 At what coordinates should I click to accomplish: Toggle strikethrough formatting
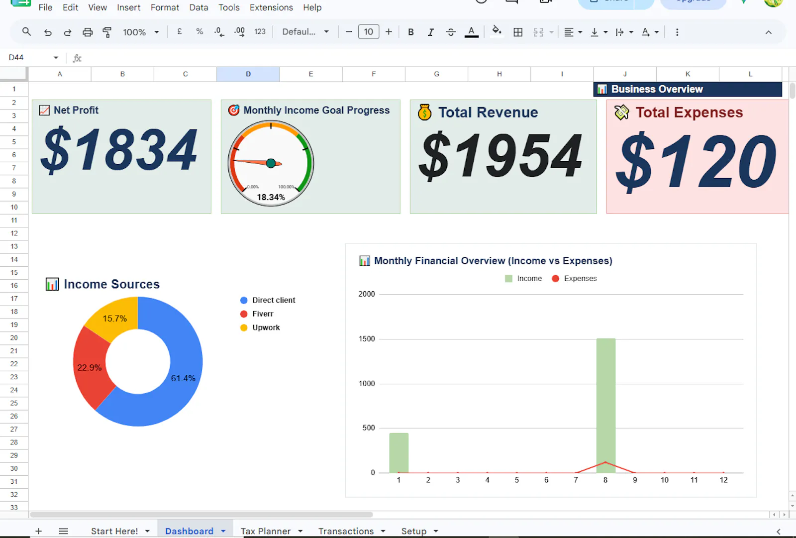pyautogui.click(x=451, y=32)
